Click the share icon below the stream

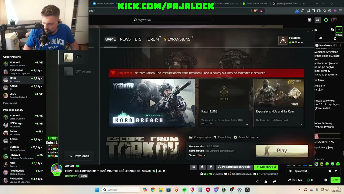click(x=257, y=181)
